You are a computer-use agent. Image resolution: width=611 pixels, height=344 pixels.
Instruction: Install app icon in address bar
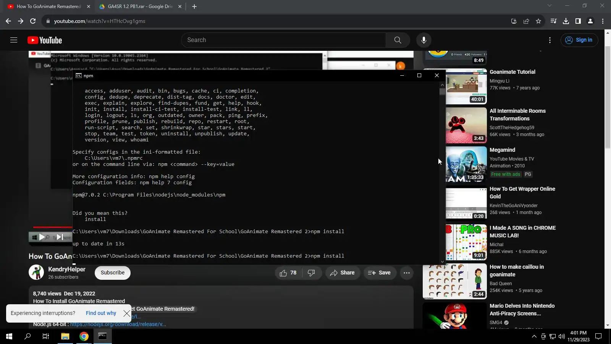pyautogui.click(x=514, y=21)
